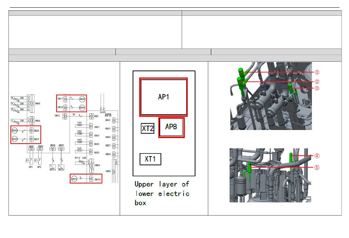The width and height of the screenshot is (349, 238).
Task: Click the CN20 connector symbol
Action: point(32,130)
